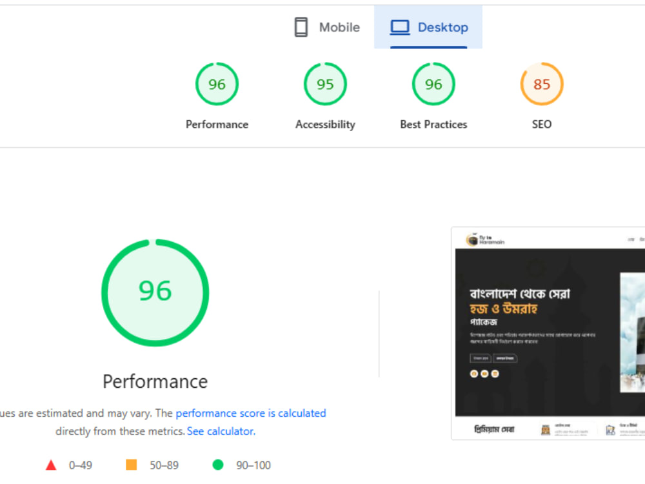Select the Desktop tab
645x484 pixels.
428,27
